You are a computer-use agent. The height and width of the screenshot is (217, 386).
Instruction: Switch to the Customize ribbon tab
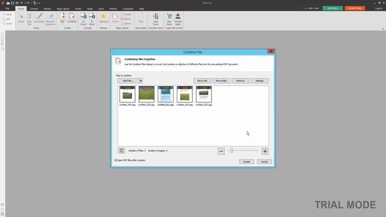(x=128, y=8)
